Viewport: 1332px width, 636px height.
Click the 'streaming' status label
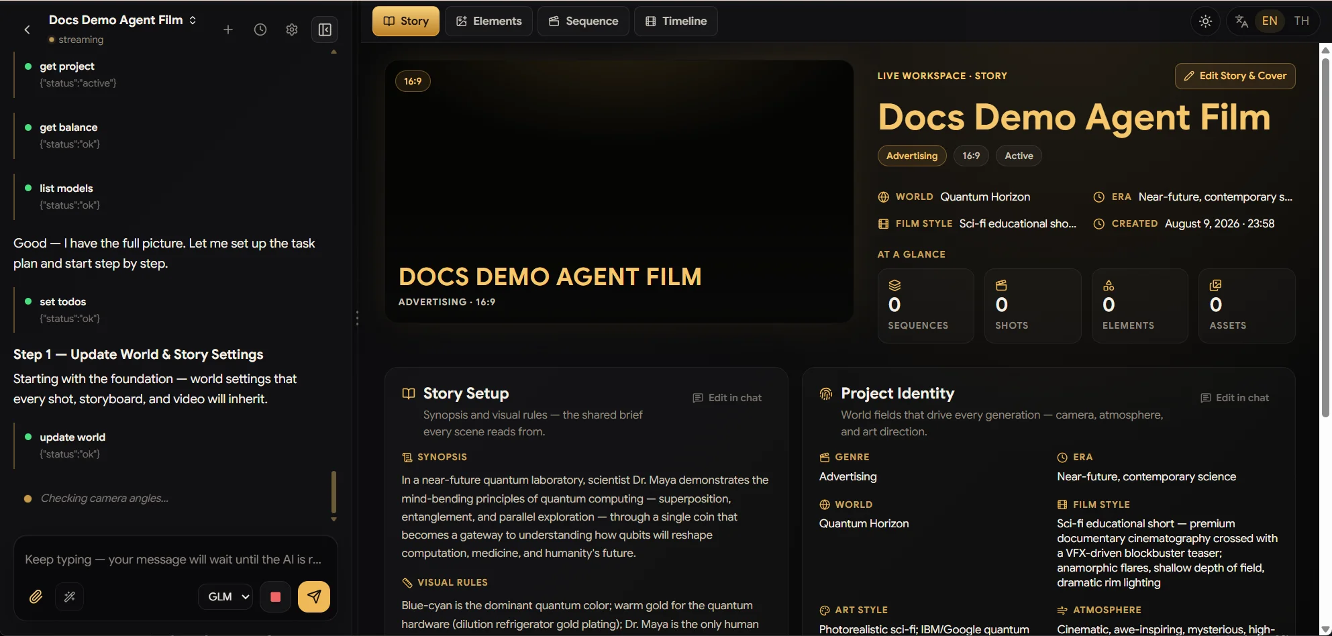81,40
